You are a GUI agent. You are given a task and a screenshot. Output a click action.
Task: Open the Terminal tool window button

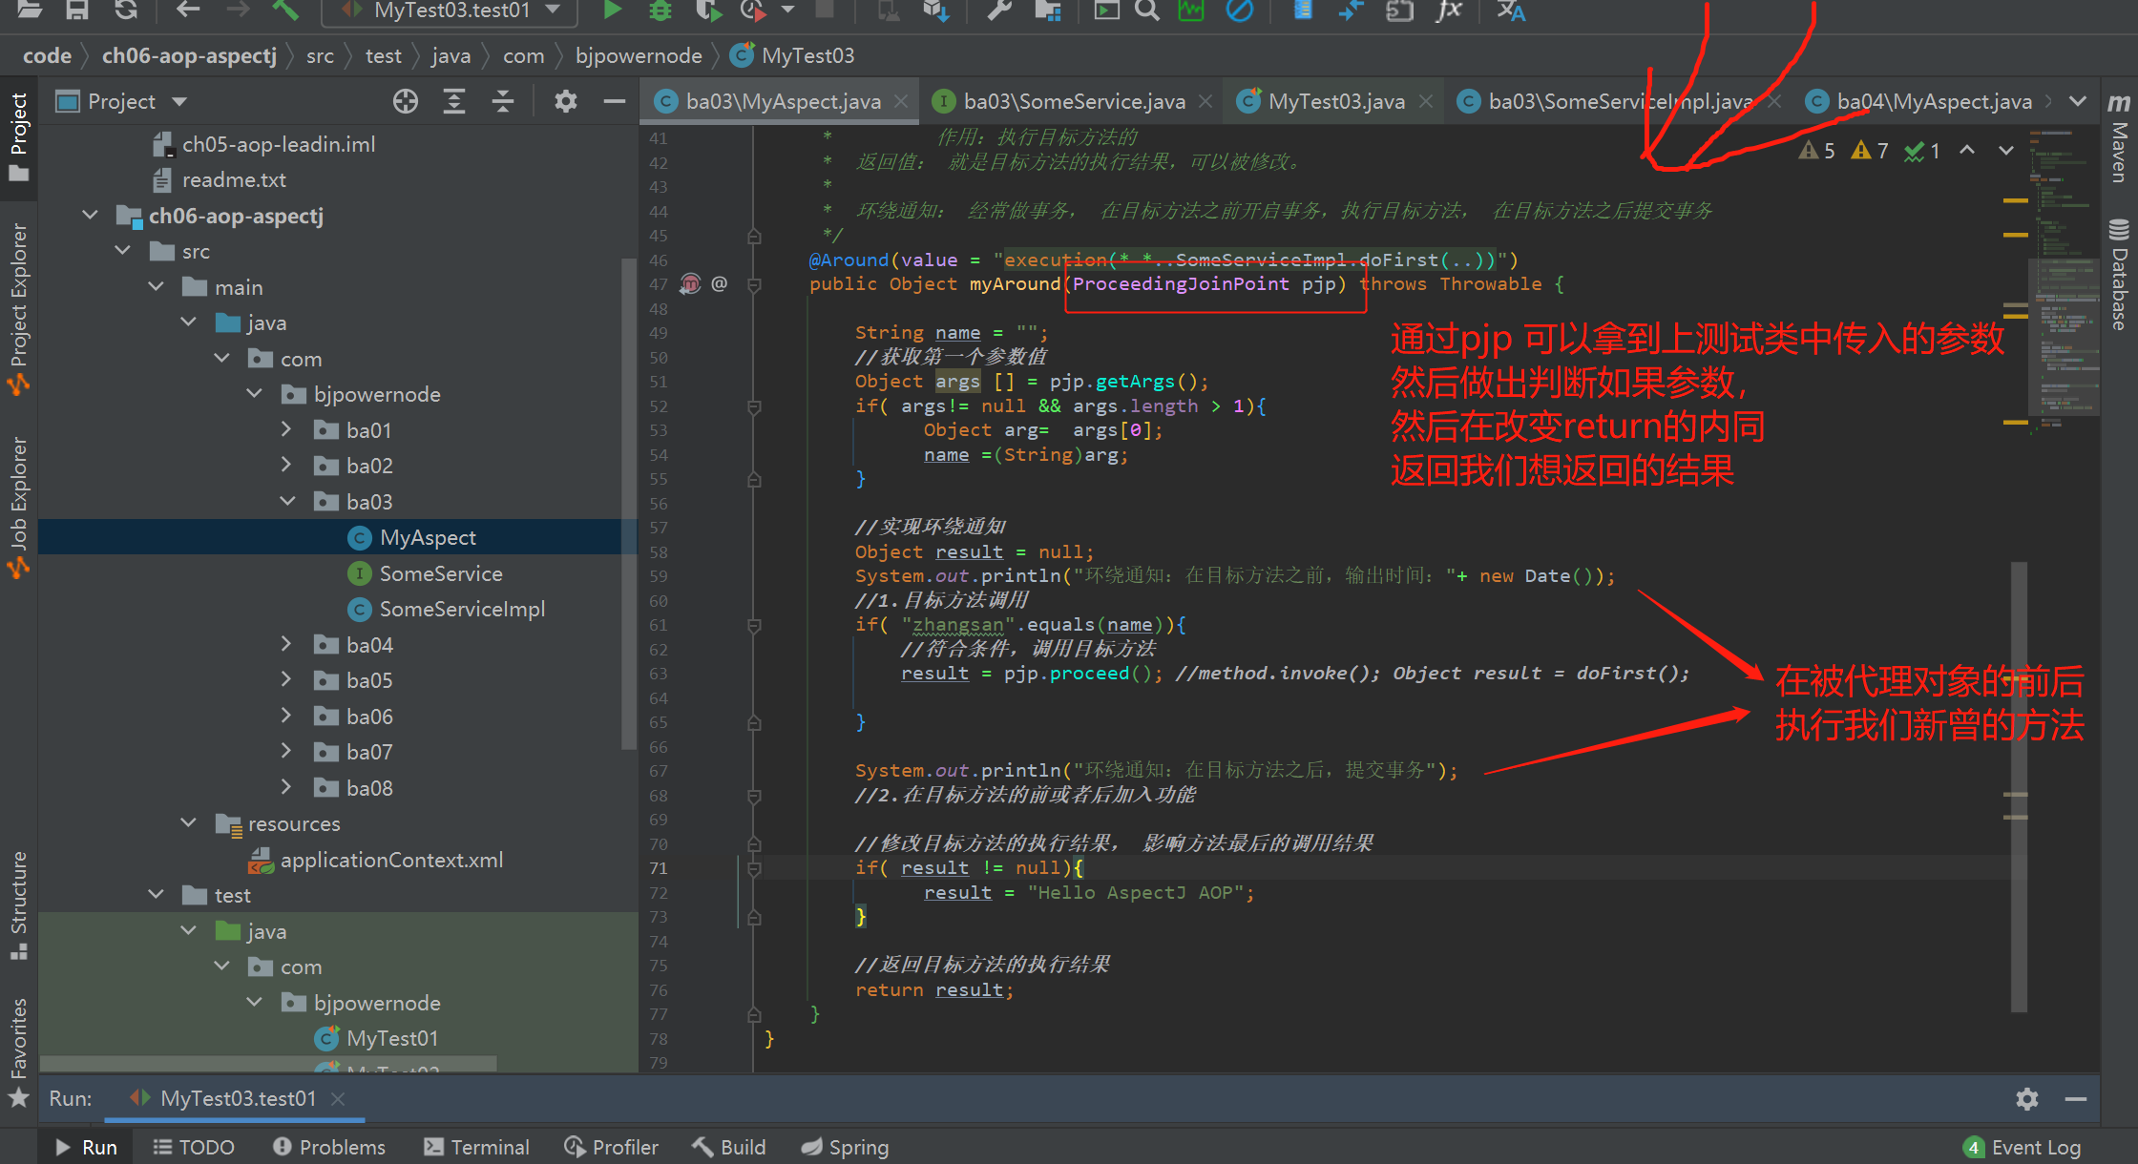[476, 1147]
